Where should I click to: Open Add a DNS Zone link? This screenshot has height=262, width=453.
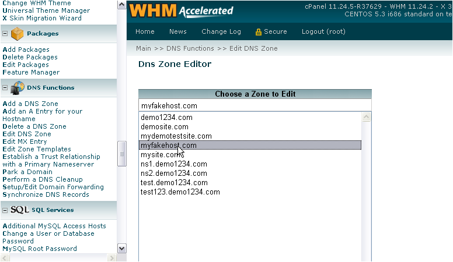click(x=30, y=104)
